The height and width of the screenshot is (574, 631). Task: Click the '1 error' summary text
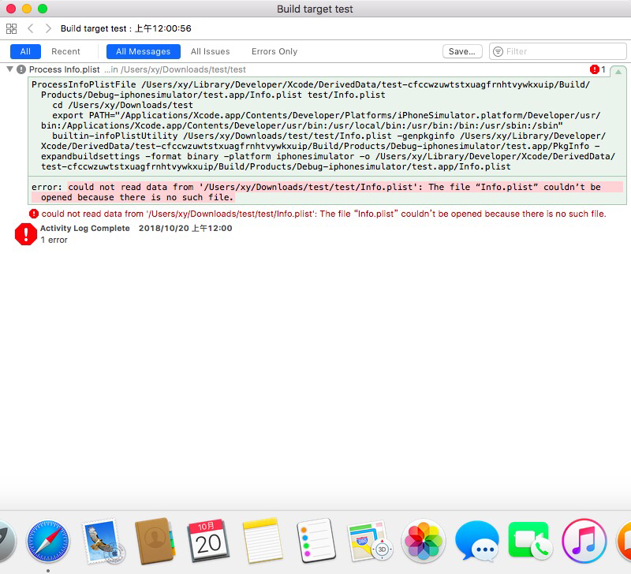pyautogui.click(x=54, y=240)
